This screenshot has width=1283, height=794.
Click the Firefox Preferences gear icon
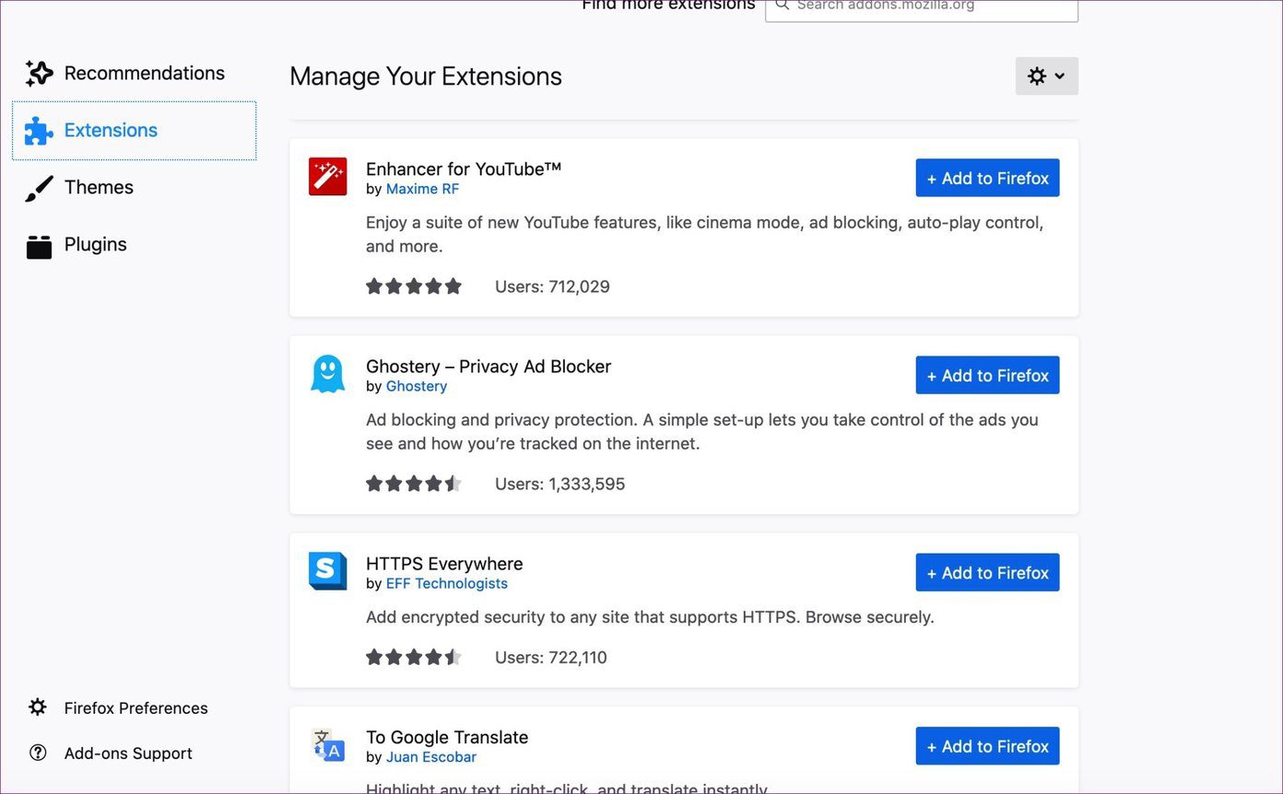click(38, 707)
